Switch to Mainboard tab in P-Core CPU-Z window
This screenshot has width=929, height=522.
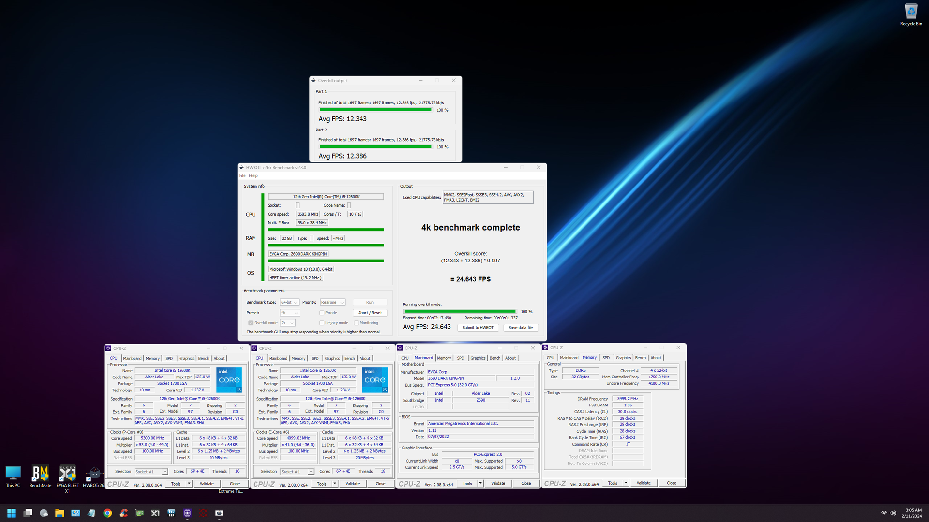point(132,359)
